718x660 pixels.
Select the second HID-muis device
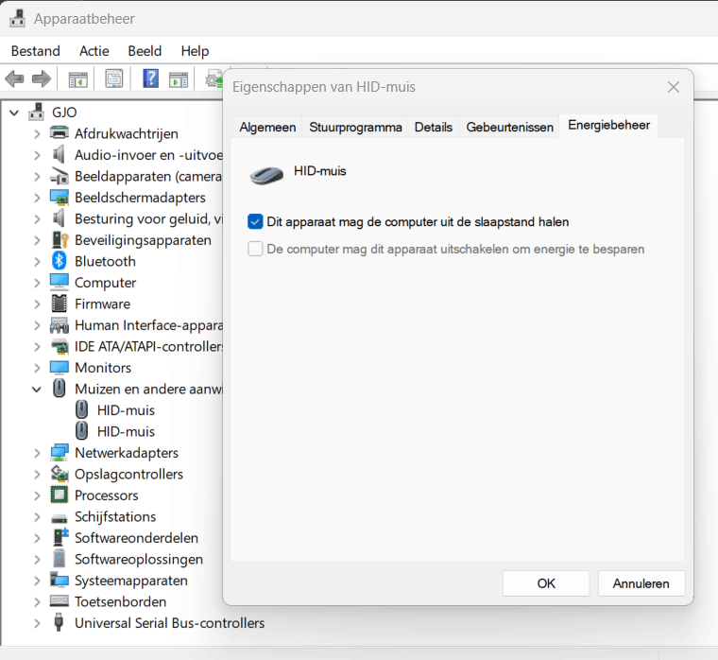point(126,431)
